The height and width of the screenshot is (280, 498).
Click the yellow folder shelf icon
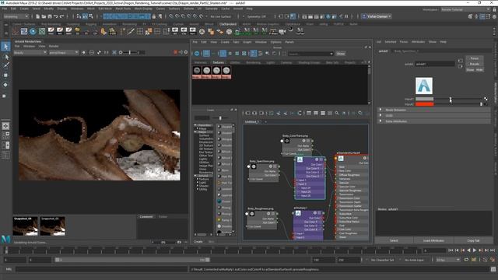77,31
